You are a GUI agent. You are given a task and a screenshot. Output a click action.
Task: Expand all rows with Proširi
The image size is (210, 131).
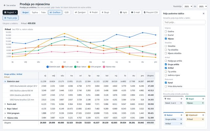coord(94,12)
